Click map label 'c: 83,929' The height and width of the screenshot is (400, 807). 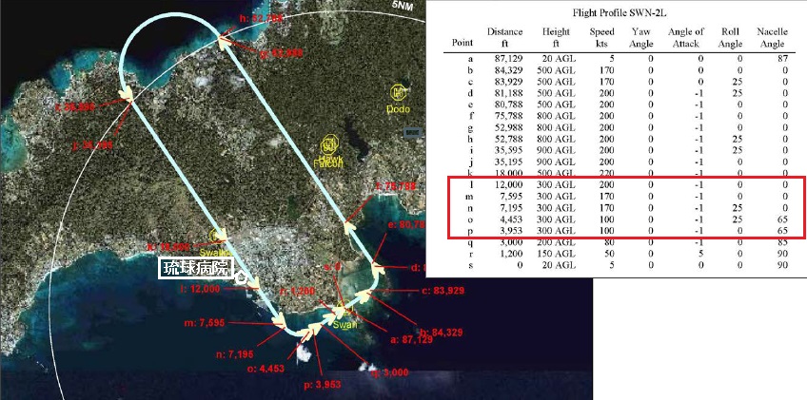pos(443,291)
